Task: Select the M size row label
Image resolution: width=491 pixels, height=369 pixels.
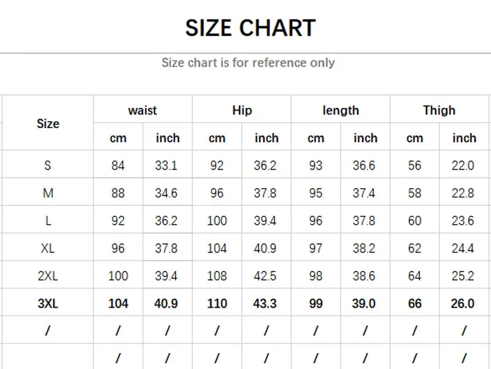Action: point(48,193)
